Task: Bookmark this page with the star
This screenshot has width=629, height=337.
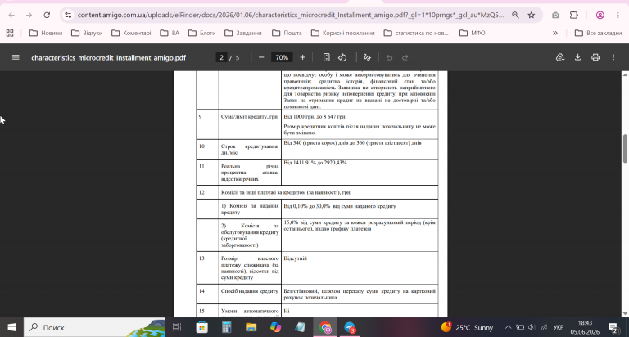Action: 532,16
